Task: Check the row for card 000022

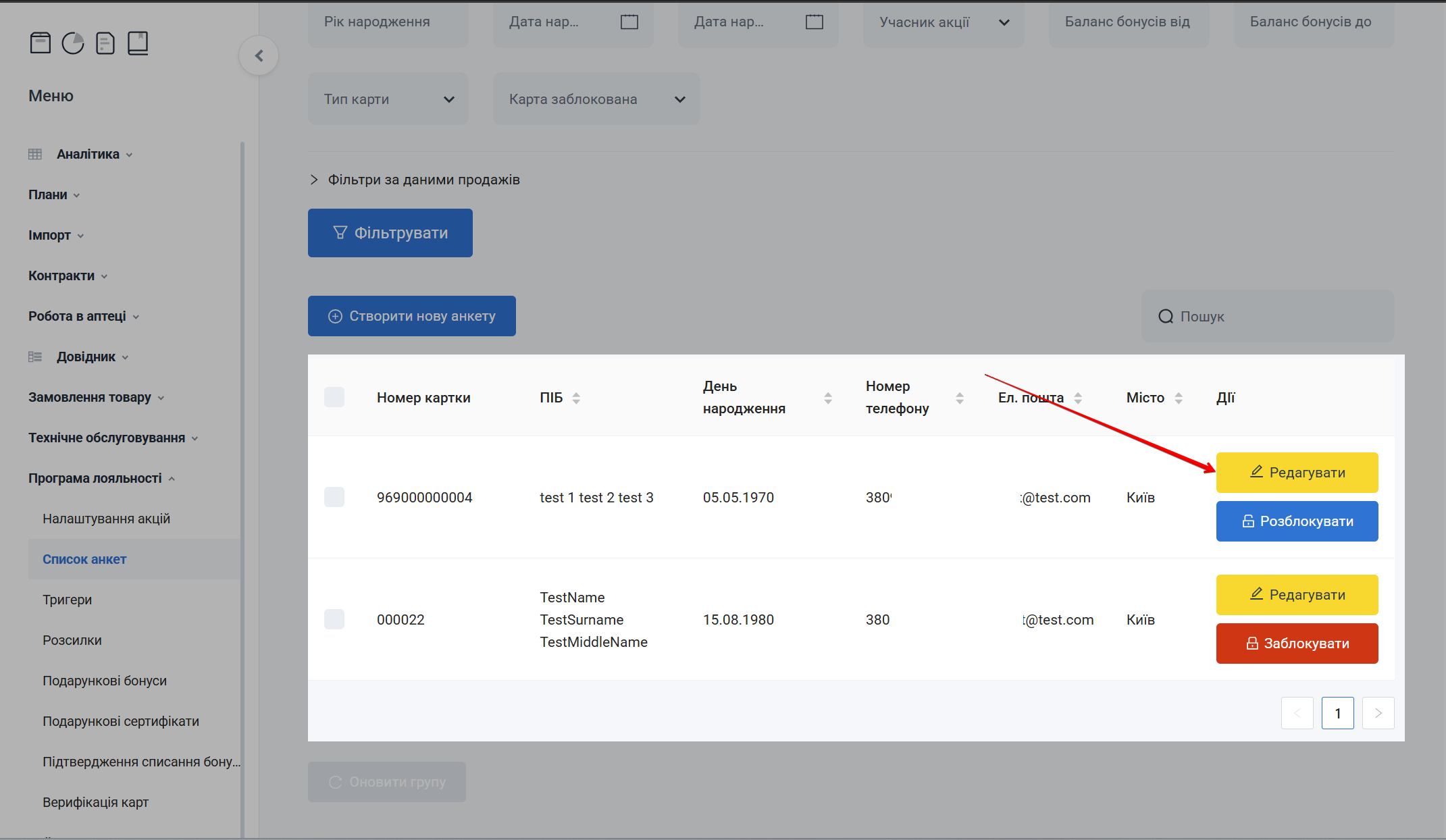Action: (334, 619)
